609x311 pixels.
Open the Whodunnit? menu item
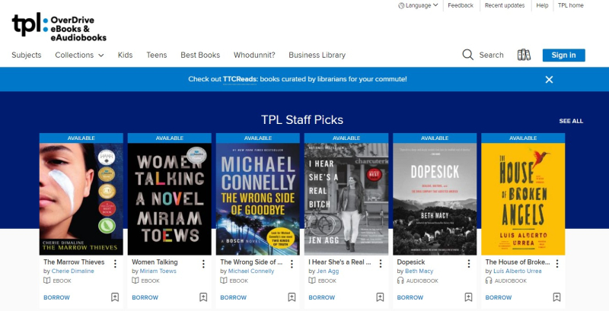pos(254,55)
